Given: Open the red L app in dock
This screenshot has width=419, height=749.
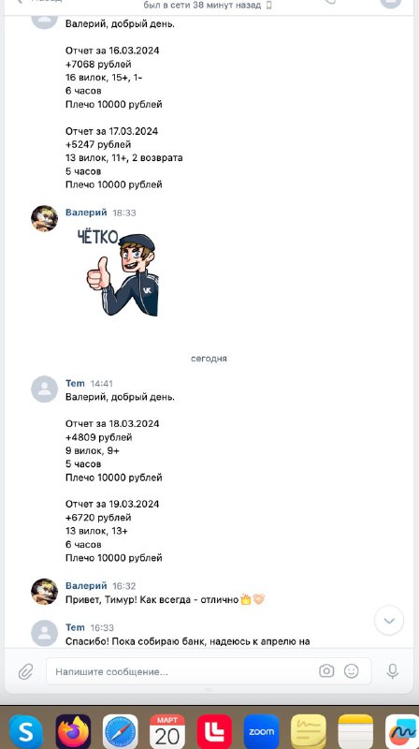Looking at the screenshot, I should pos(214,731).
